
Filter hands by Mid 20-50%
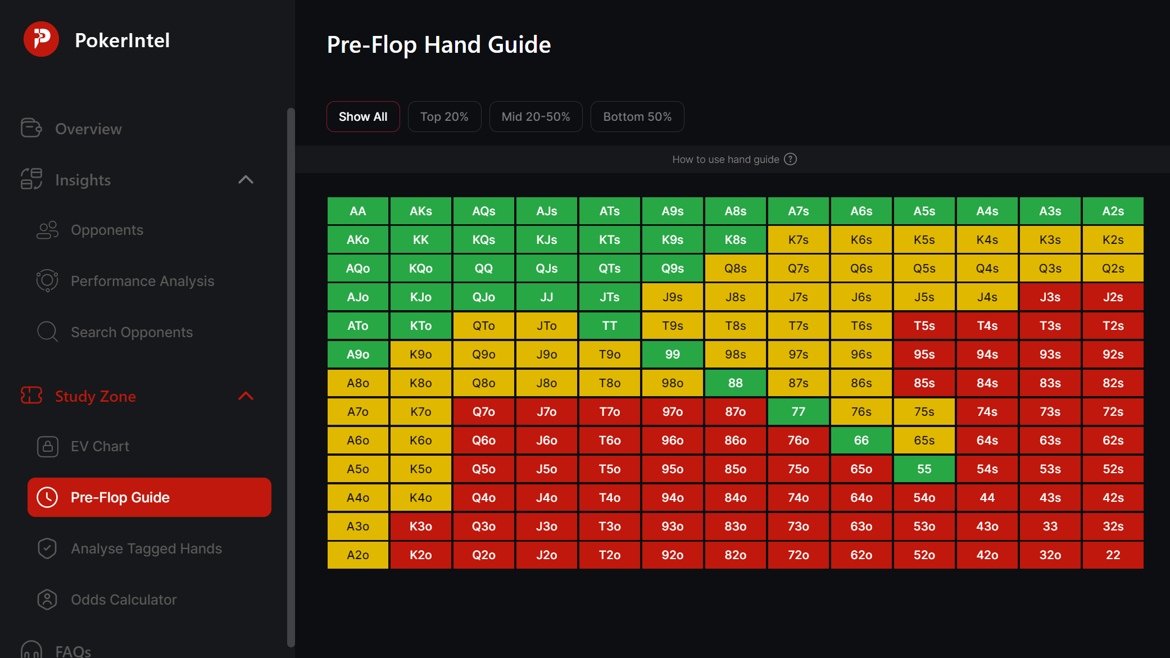[536, 117]
